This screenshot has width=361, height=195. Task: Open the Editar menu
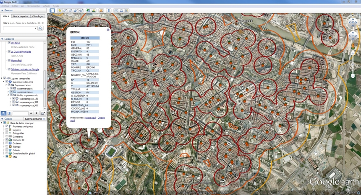15,6
